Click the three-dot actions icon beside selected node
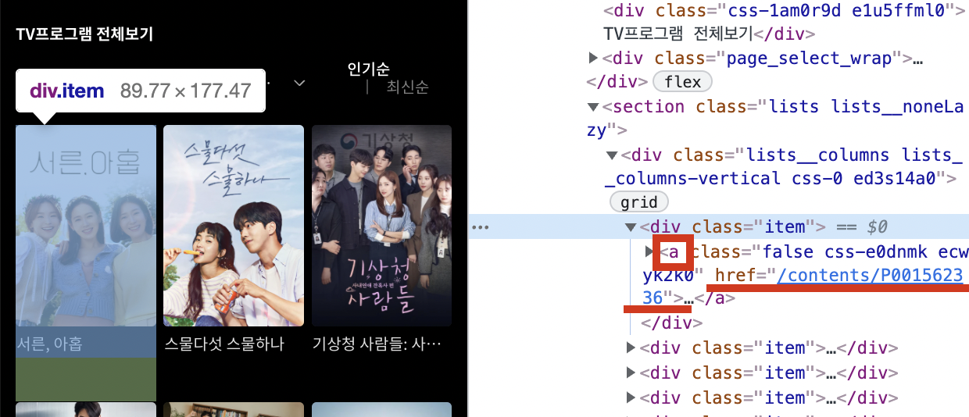 [x=480, y=227]
